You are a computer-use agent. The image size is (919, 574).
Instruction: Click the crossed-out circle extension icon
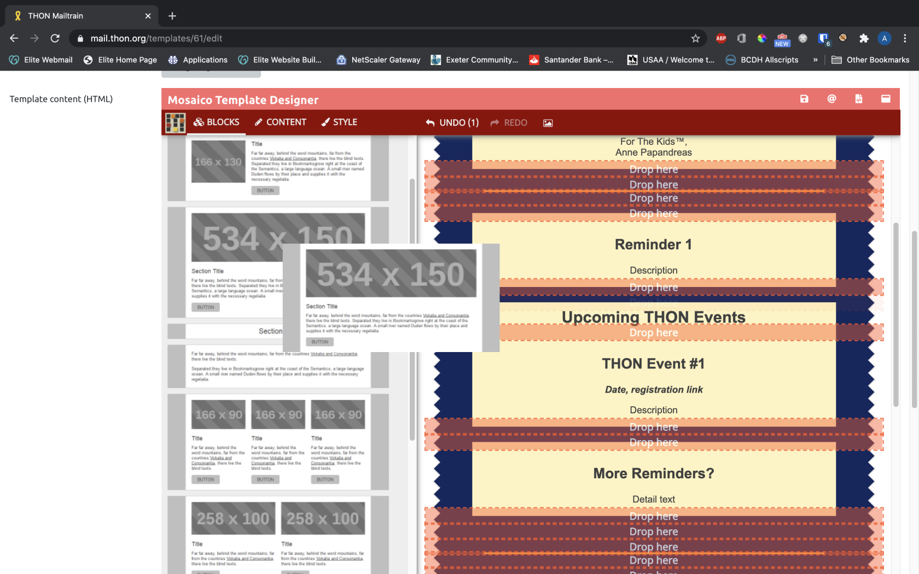[843, 38]
